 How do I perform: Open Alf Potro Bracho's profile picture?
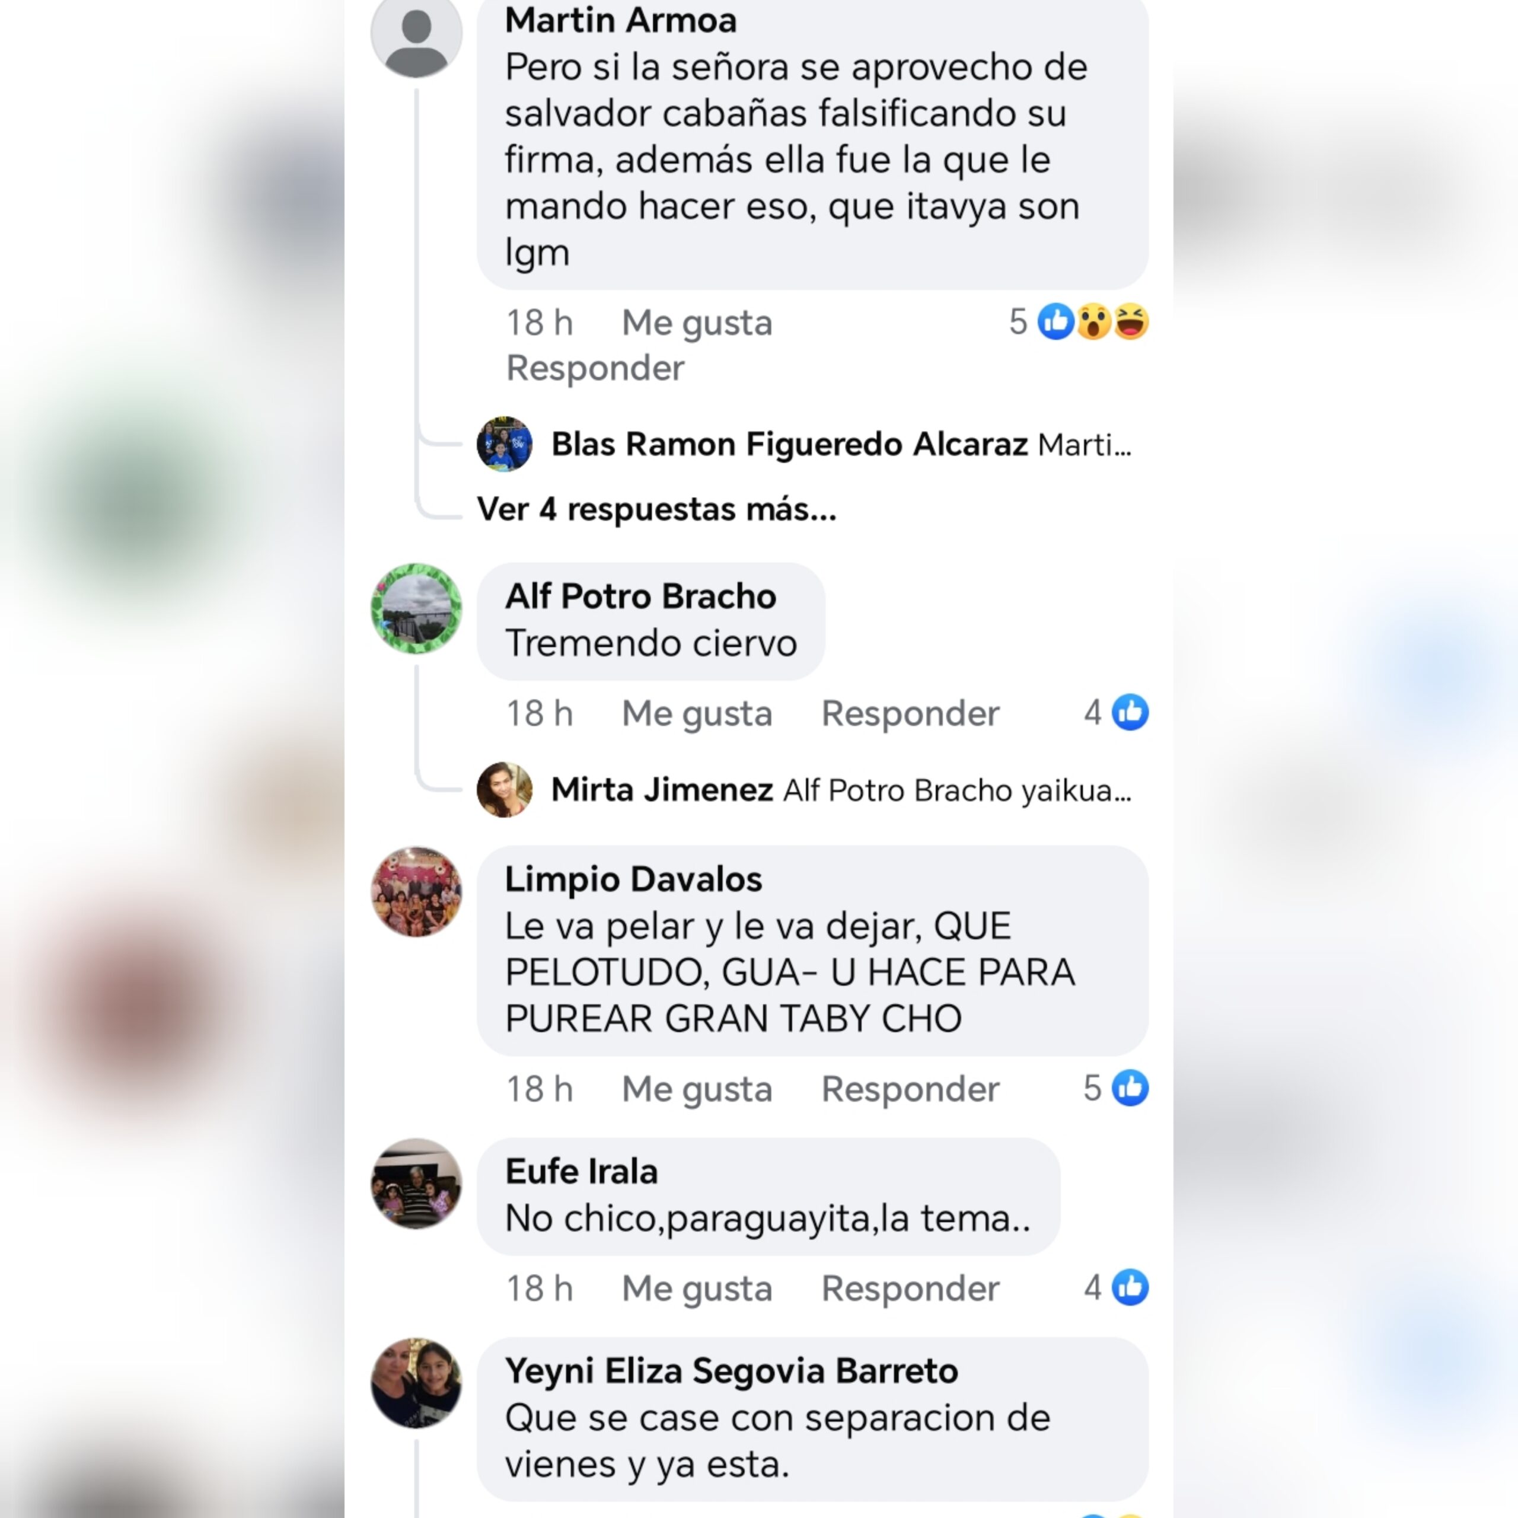tap(416, 608)
